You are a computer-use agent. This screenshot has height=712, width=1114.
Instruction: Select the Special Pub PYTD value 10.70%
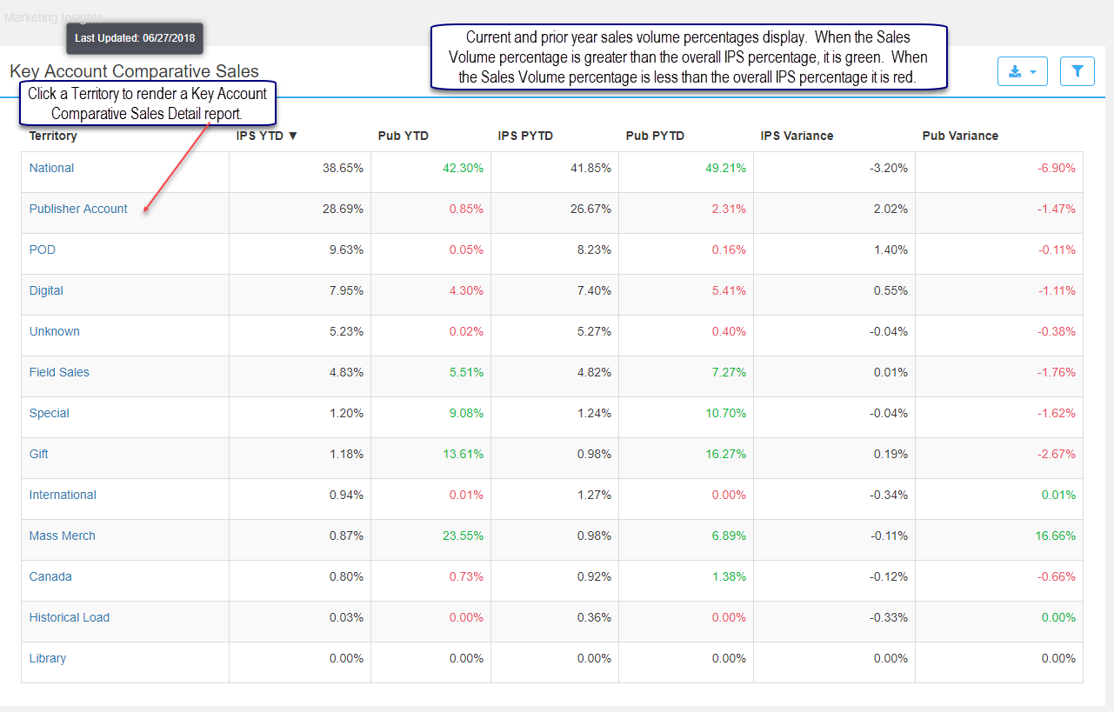725,413
